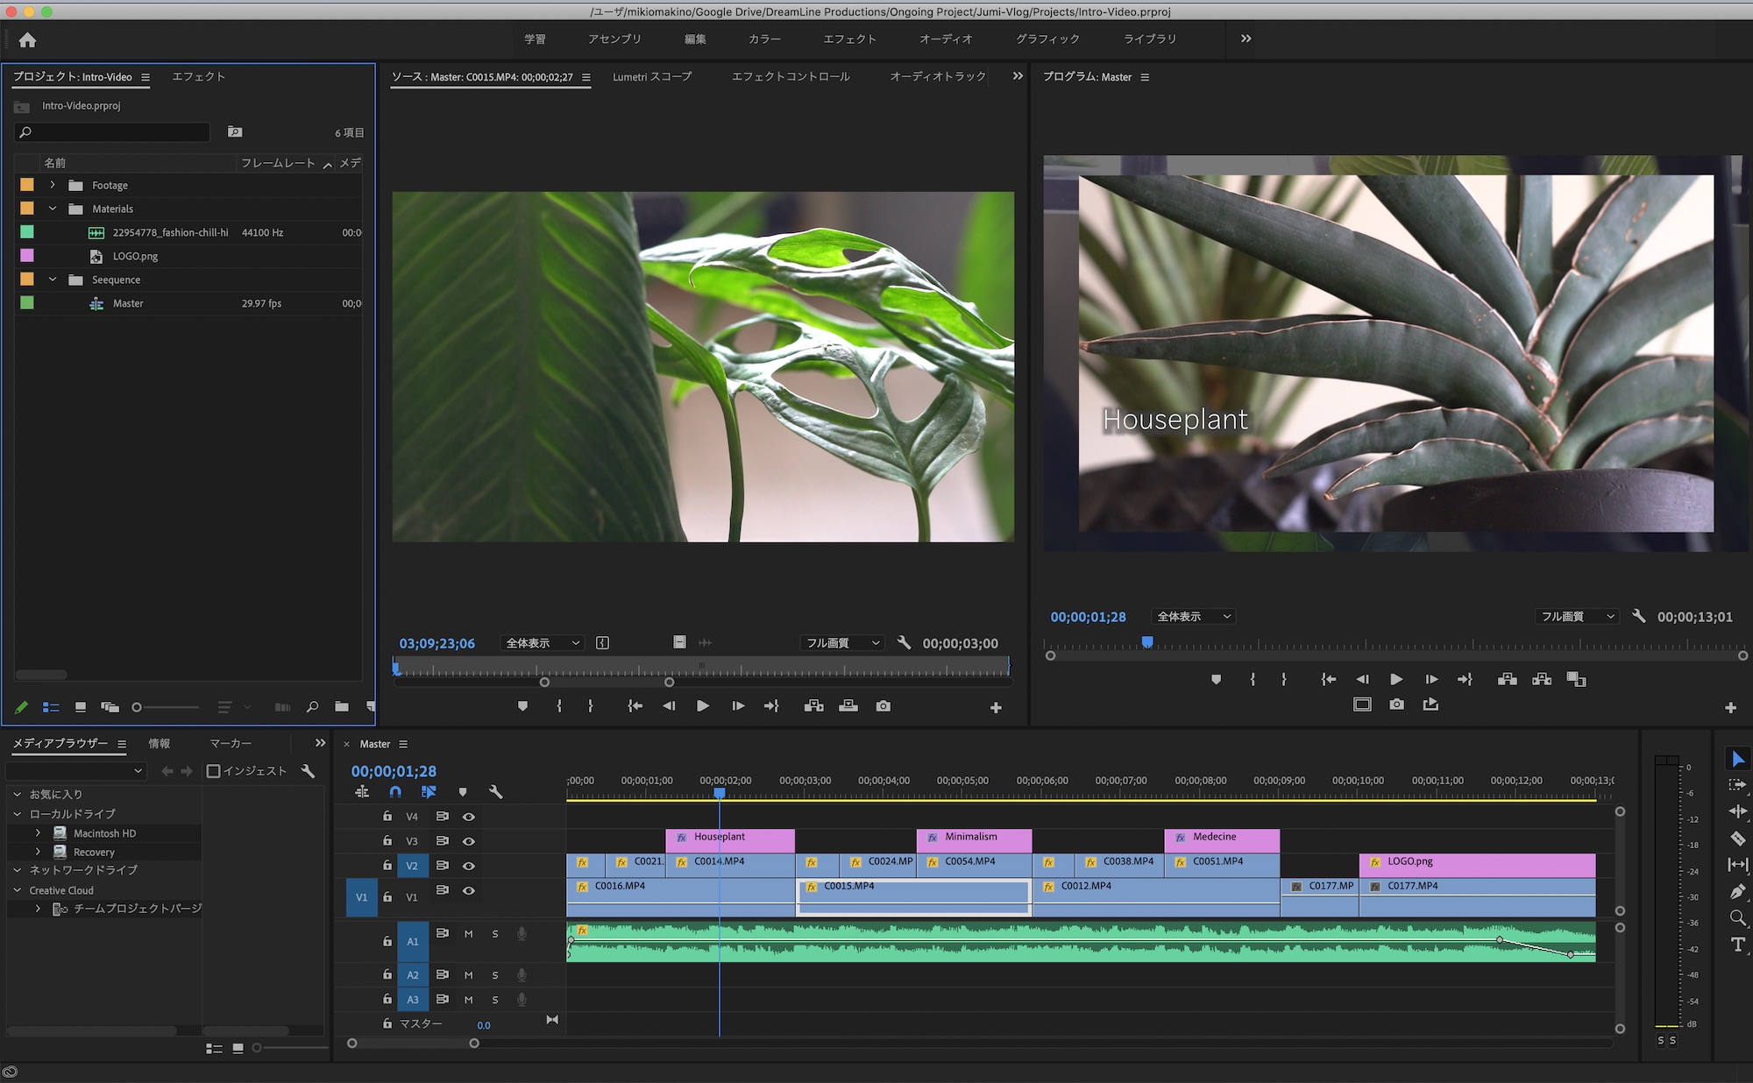Click New Bin folder icon in Project panel
Image resolution: width=1753 pixels, height=1083 pixels.
click(342, 707)
